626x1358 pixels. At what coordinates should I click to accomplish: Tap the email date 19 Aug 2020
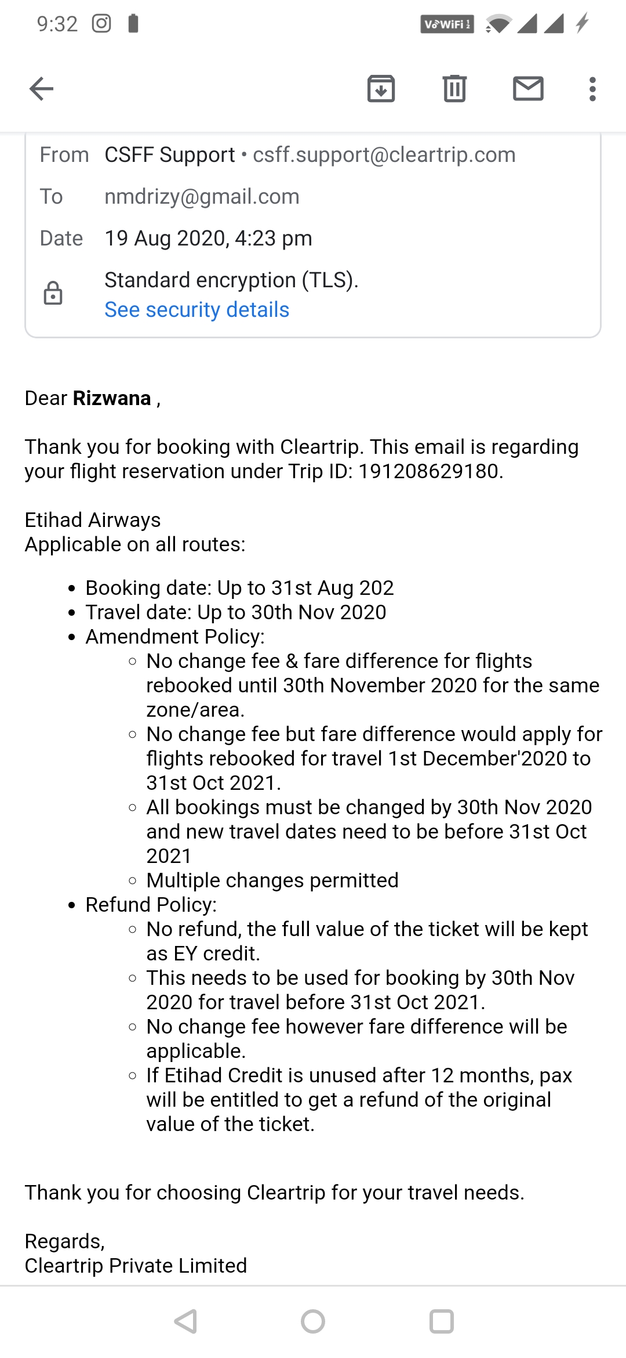pos(208,239)
